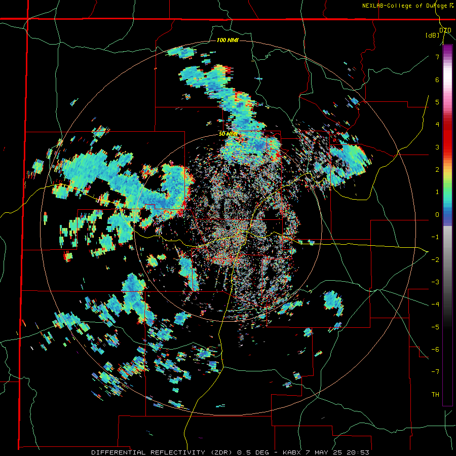The width and height of the screenshot is (456, 456).
Task: Click the 7 MAY 25 date text
Action: tap(325, 452)
